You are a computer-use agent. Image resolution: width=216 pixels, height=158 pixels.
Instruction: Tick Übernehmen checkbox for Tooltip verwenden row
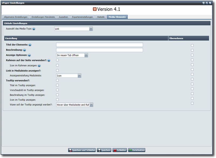tap(192, 79)
